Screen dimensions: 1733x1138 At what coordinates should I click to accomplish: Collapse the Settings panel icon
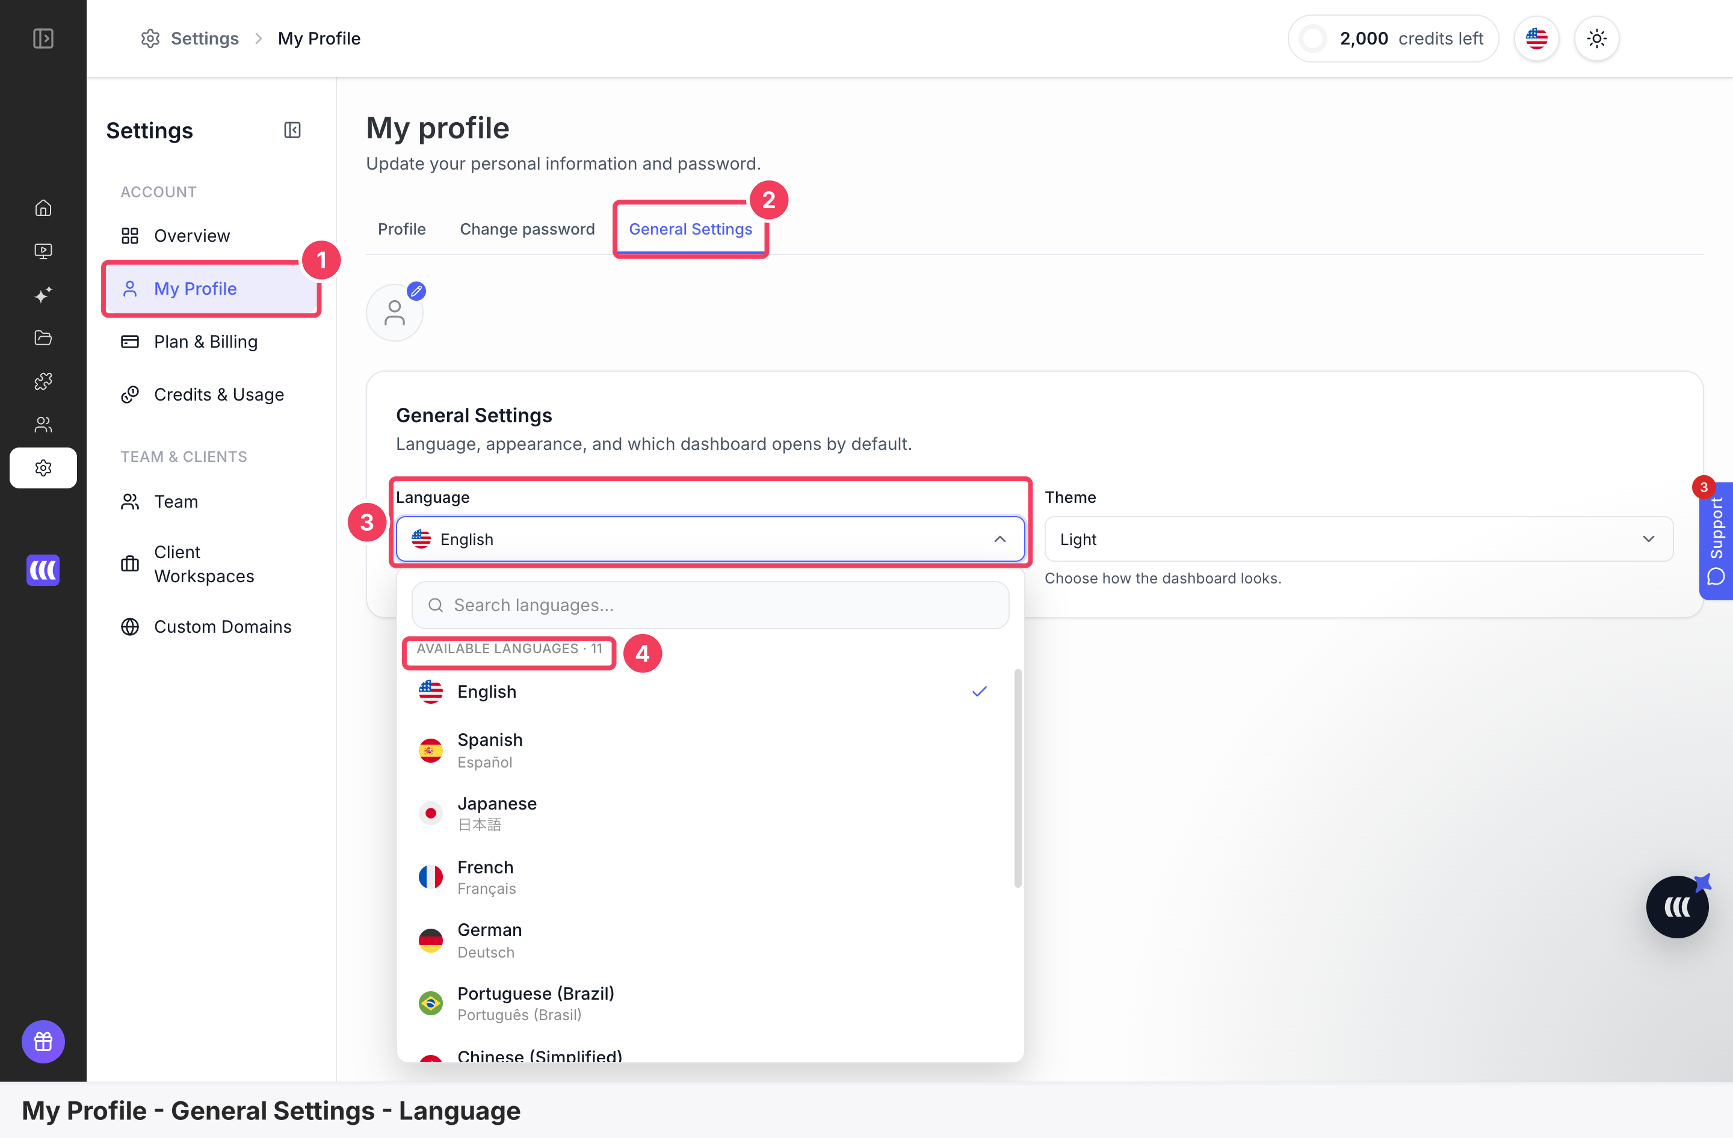click(292, 131)
